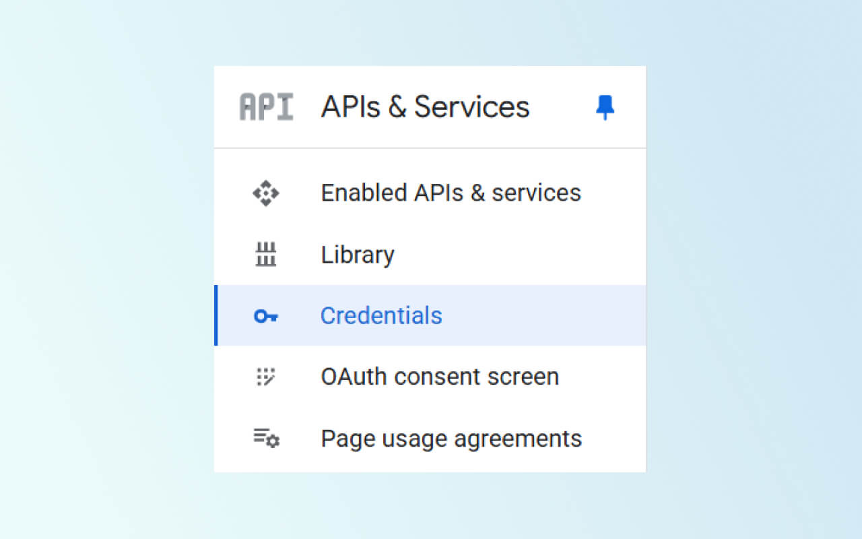Click header space between title and pin

pyautogui.click(x=562, y=107)
